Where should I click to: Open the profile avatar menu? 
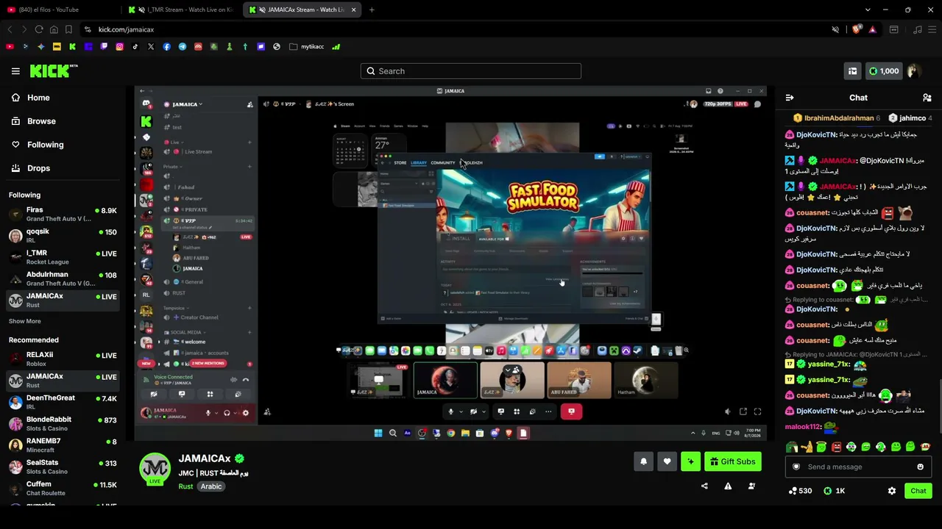(x=914, y=71)
